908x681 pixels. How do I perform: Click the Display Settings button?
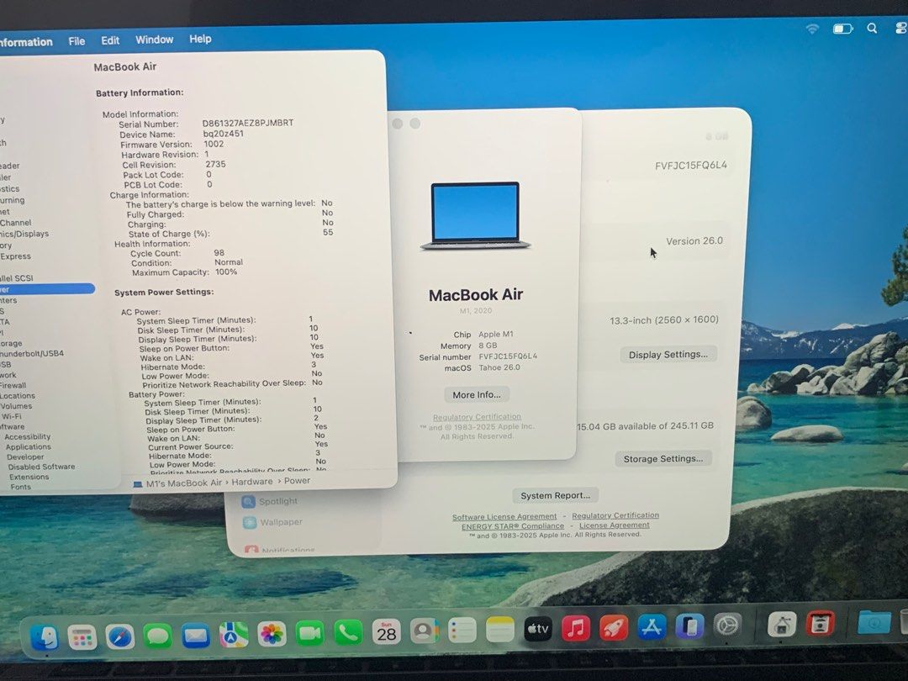(668, 355)
